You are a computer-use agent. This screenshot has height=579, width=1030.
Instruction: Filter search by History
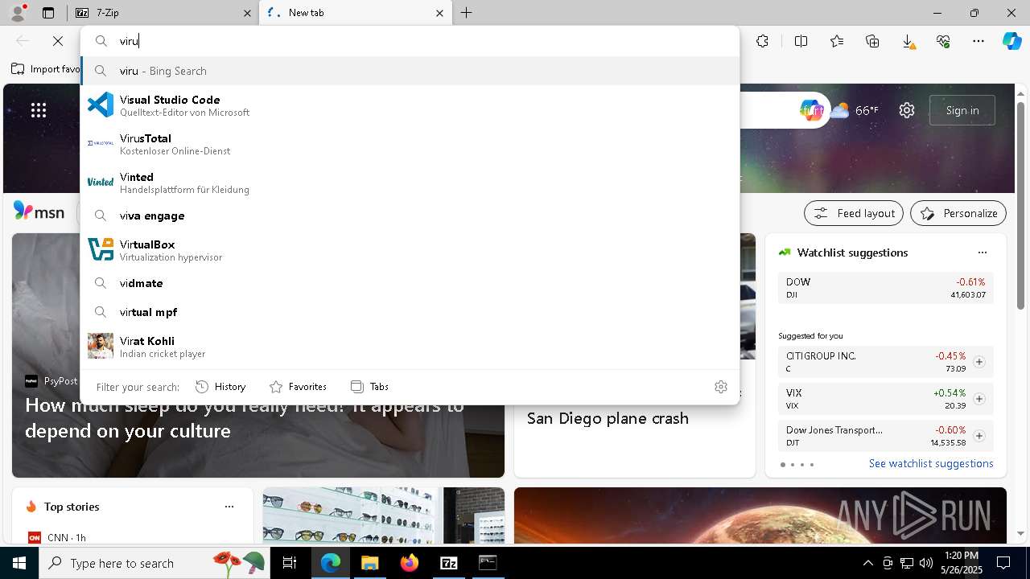(220, 387)
